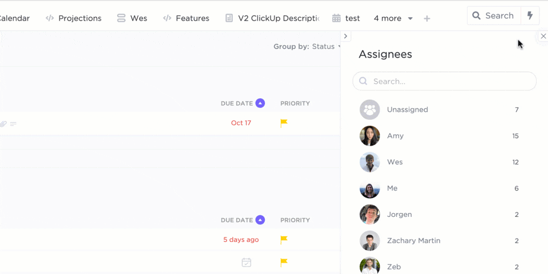
Task: Change priority flag on 5 days ago task
Action: click(284, 240)
